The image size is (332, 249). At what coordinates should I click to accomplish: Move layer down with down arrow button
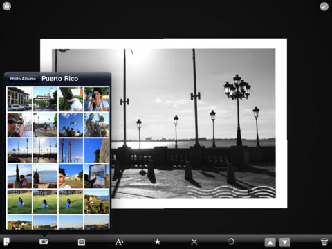(285, 242)
